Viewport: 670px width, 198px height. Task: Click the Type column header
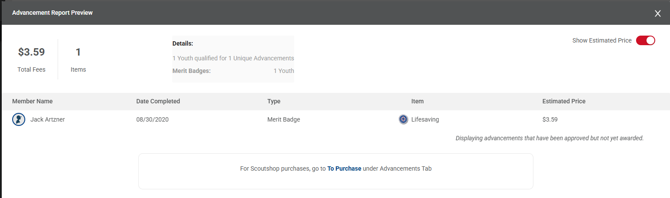point(274,101)
